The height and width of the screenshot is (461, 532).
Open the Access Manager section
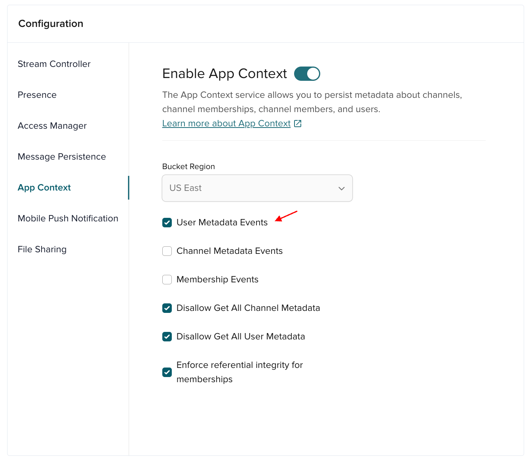[52, 126]
